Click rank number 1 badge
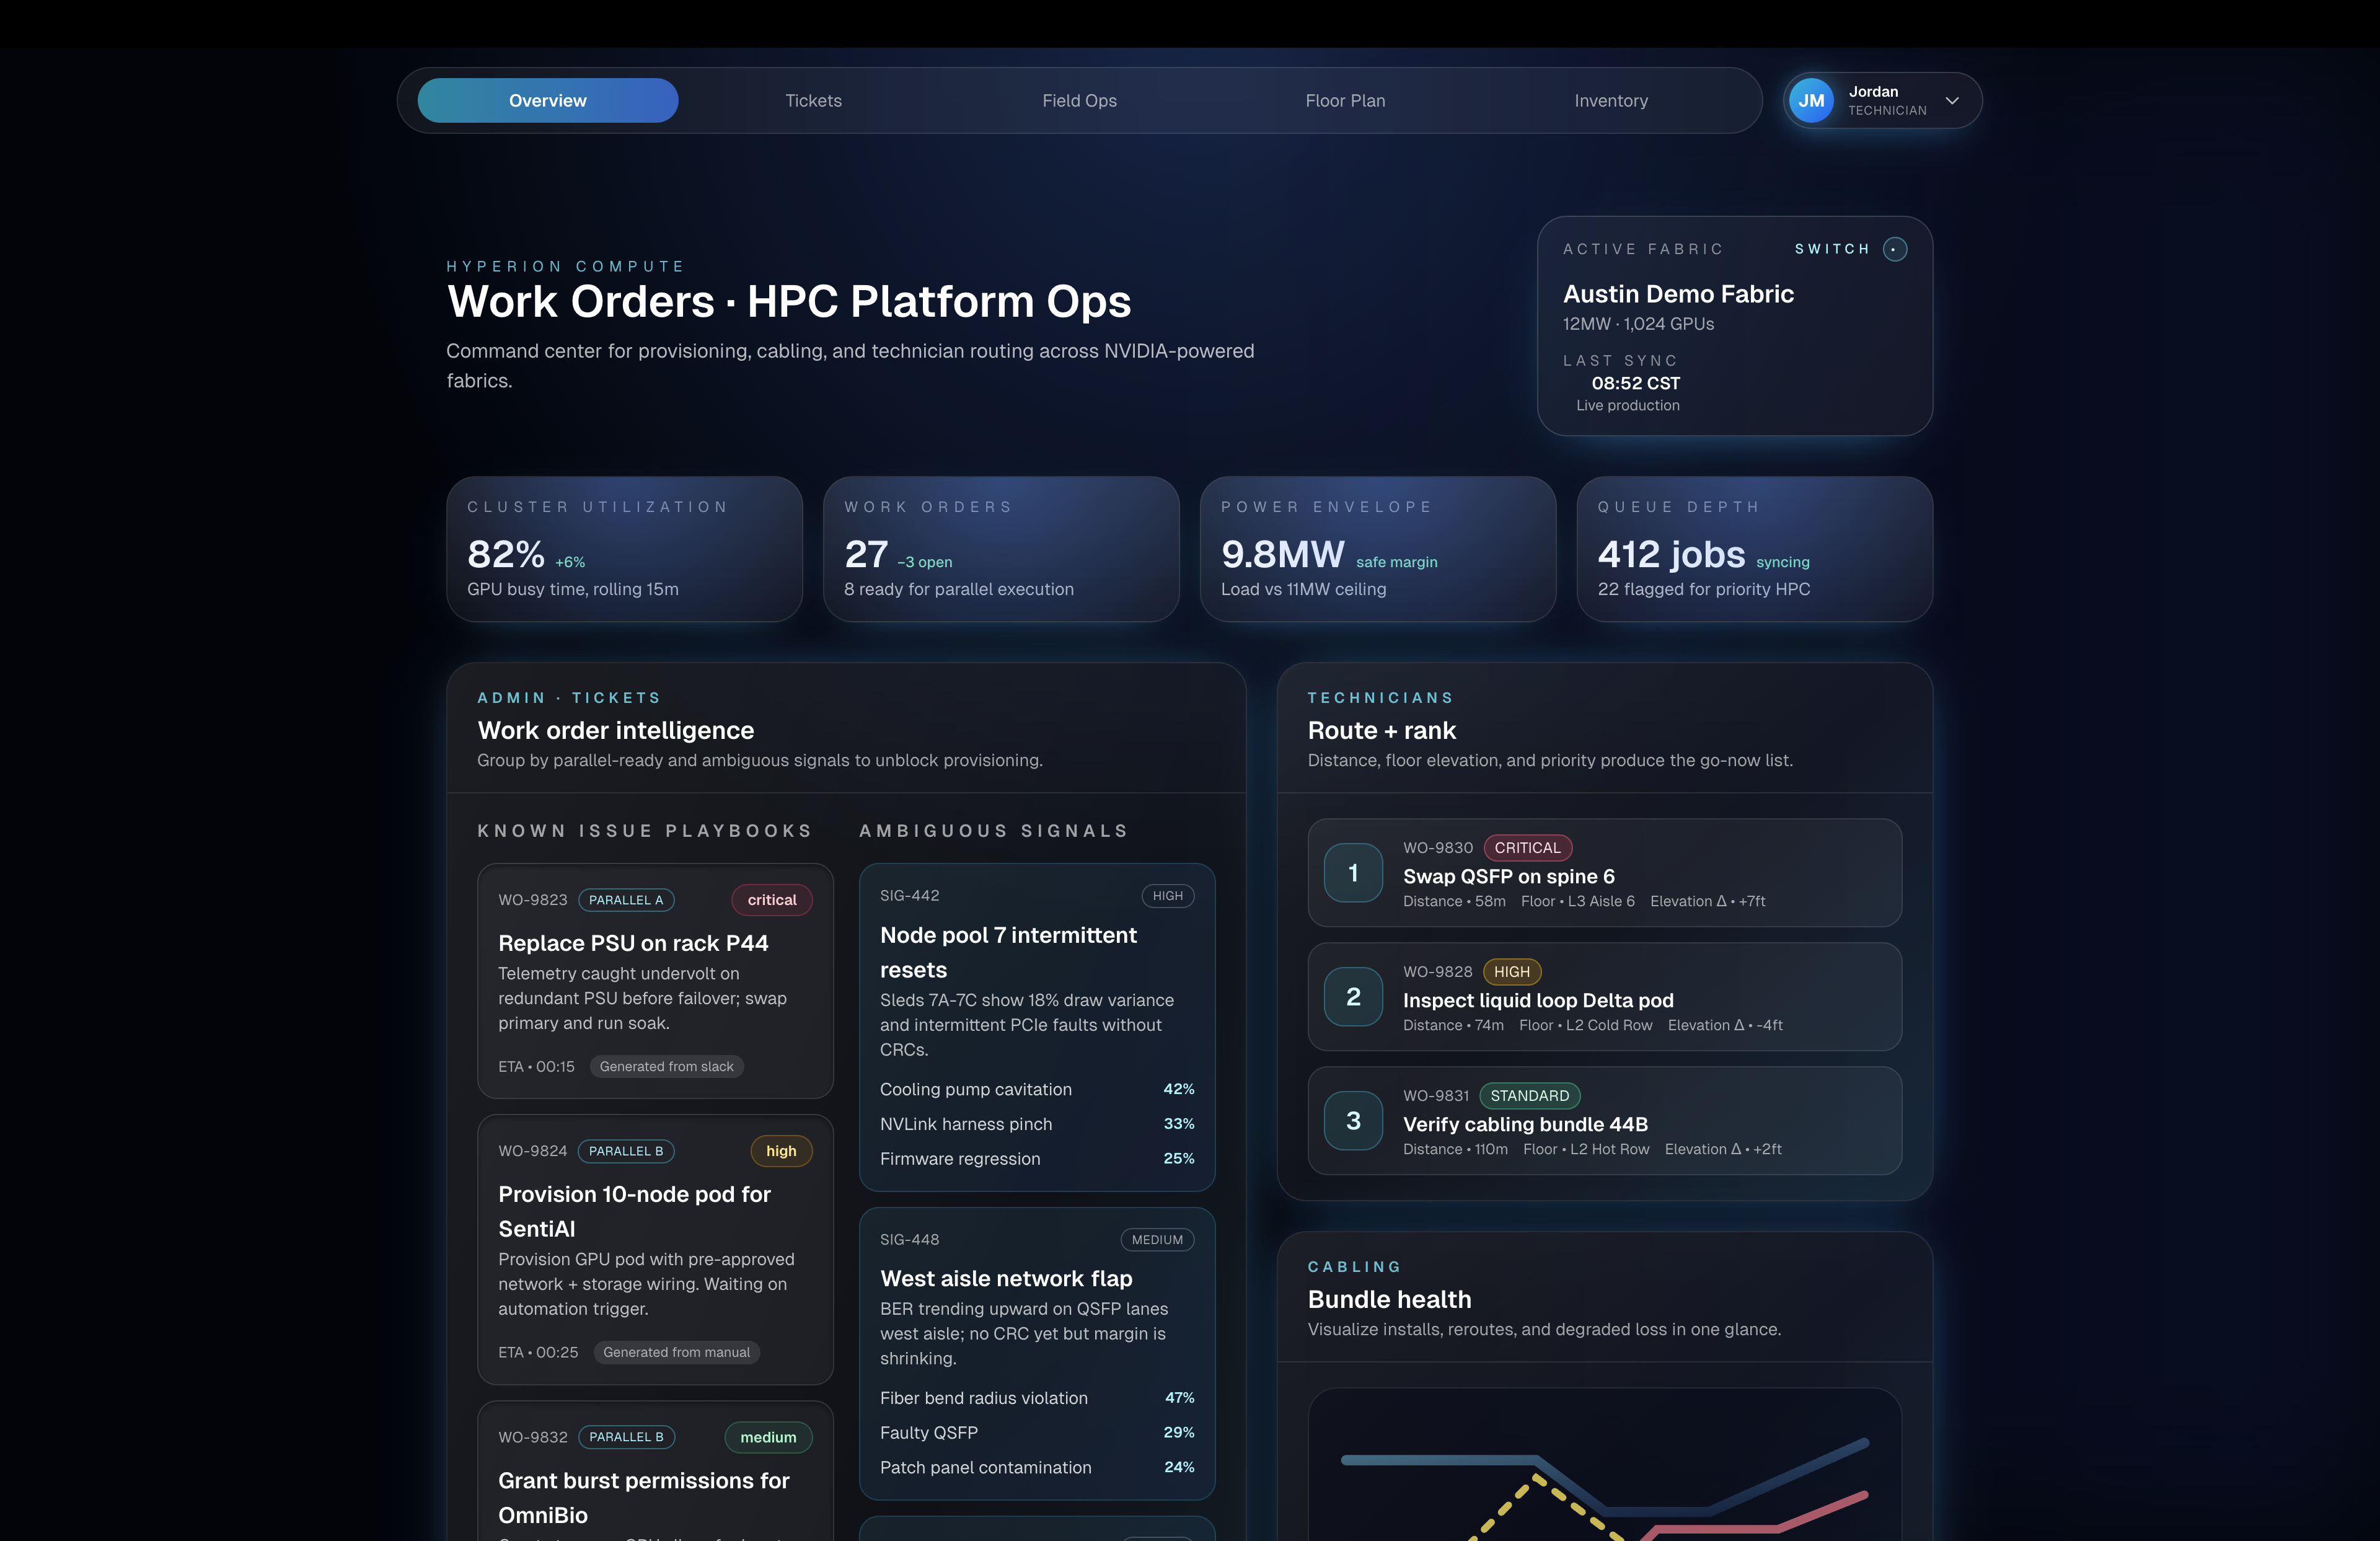The height and width of the screenshot is (1541, 2380). pos(1353,873)
